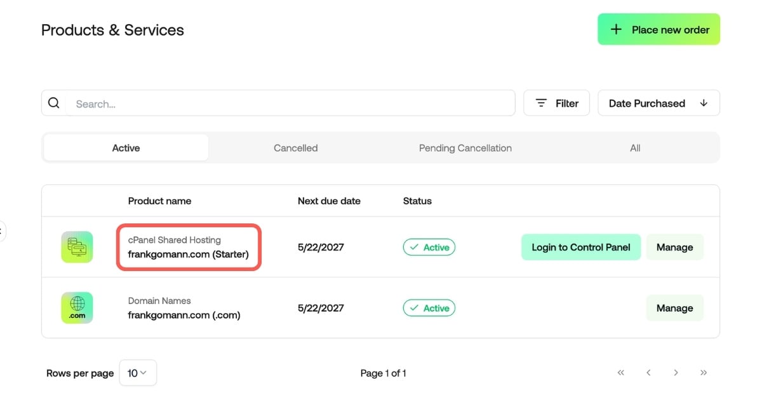Switch to the Cancelled tab
Viewport: 762px width, 398px height.
[x=296, y=147]
